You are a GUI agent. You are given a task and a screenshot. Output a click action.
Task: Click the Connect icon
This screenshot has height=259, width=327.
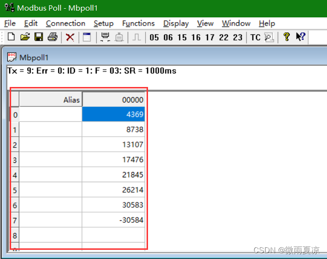click(105, 37)
